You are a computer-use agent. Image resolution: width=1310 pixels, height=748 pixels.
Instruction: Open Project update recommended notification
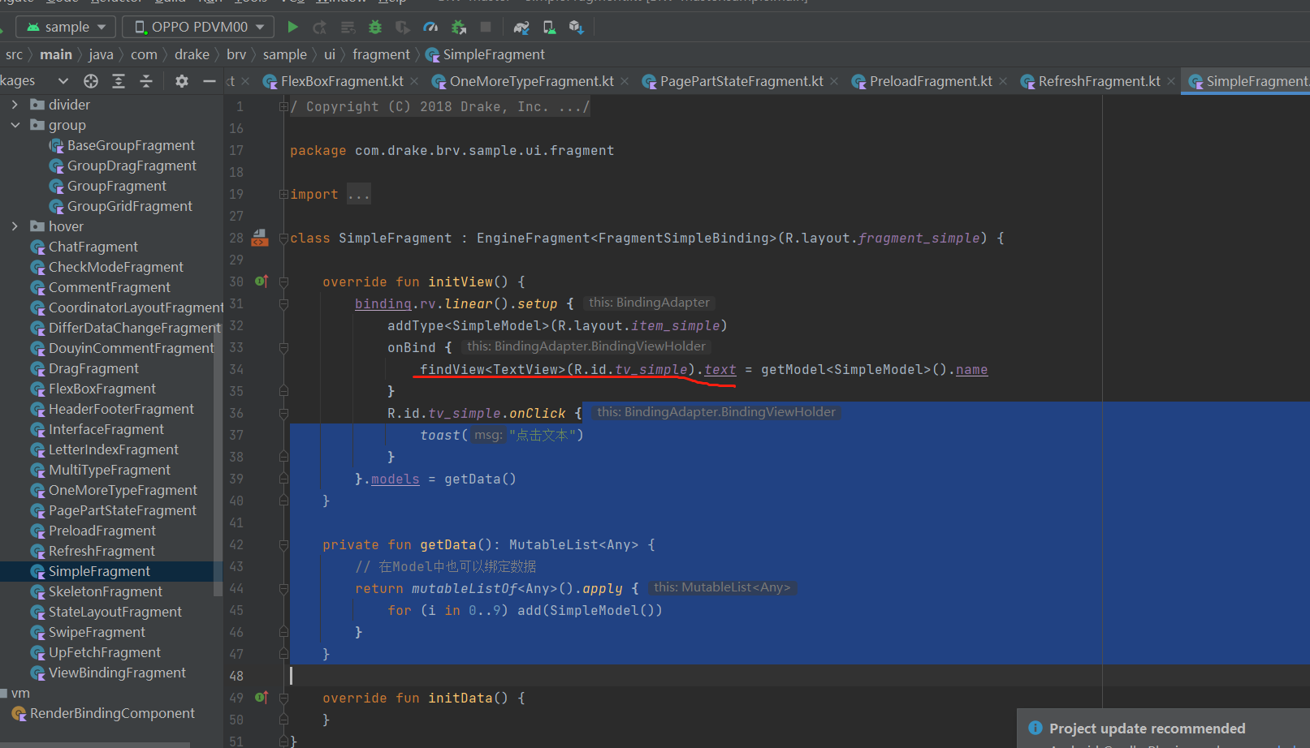(x=1147, y=728)
